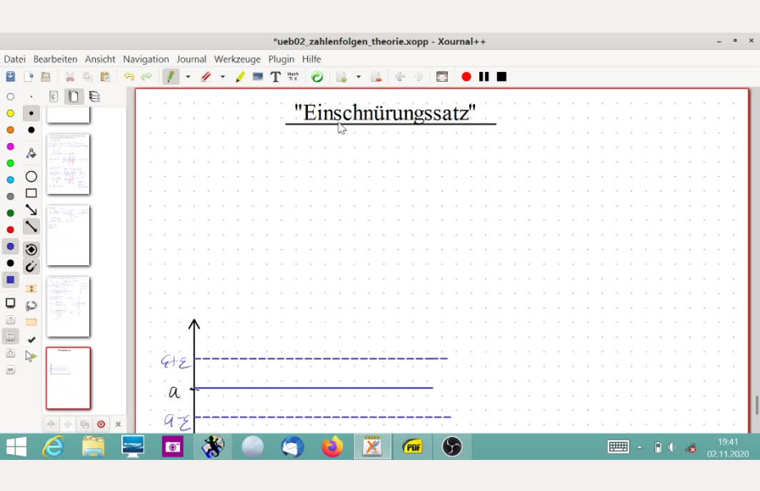Image resolution: width=760 pixels, height=491 pixels.
Task: Open the Werkzeuge menu
Action: click(237, 59)
